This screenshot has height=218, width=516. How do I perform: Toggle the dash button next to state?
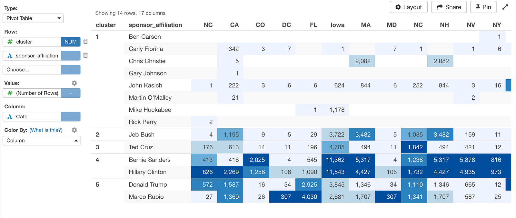71,117
